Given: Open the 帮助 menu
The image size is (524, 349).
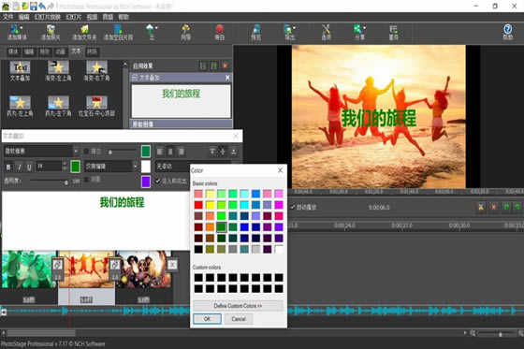Looking at the screenshot, I should (124, 17).
